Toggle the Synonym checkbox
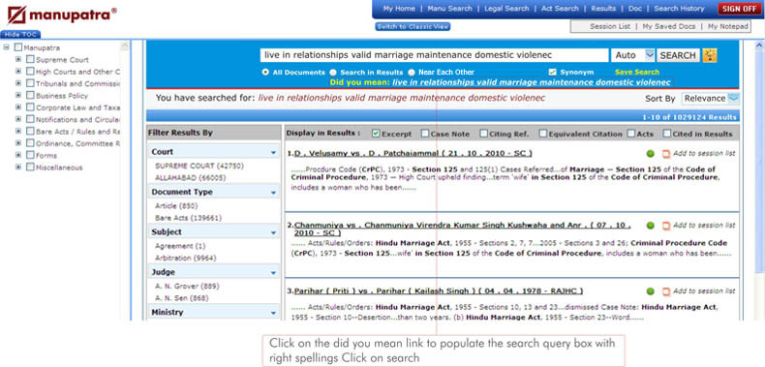 pos(552,73)
